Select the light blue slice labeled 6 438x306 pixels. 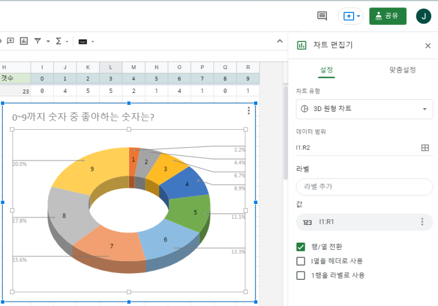click(165, 240)
